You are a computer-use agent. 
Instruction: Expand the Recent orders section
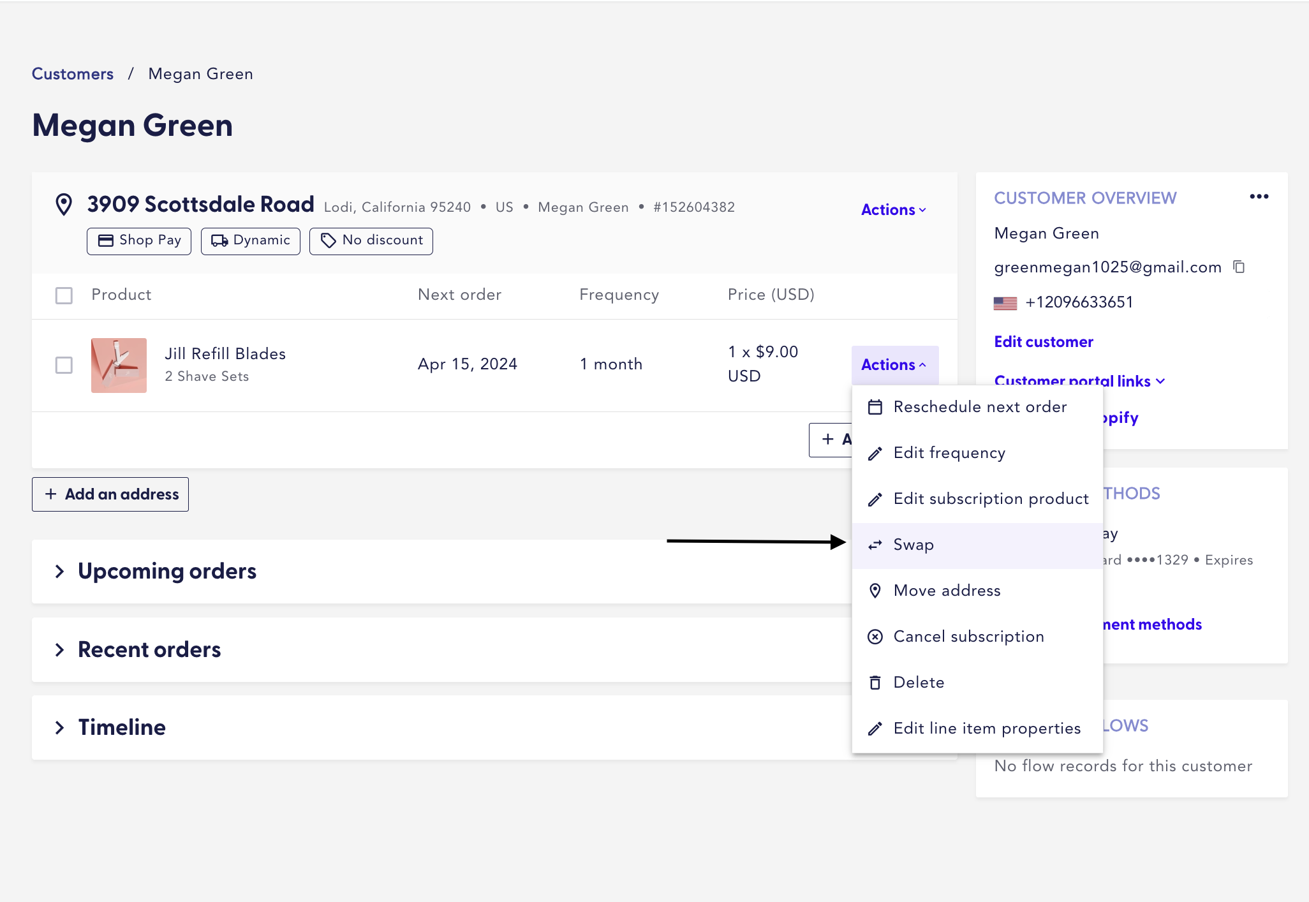point(149,649)
